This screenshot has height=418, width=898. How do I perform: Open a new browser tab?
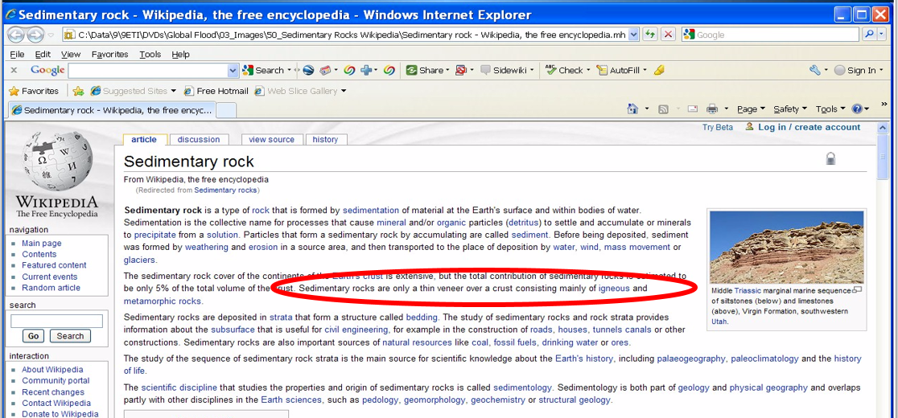[x=226, y=110]
